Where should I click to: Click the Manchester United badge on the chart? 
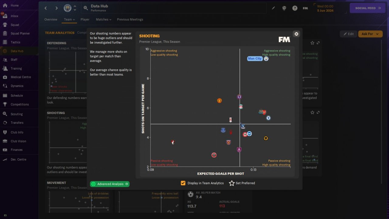point(219,101)
